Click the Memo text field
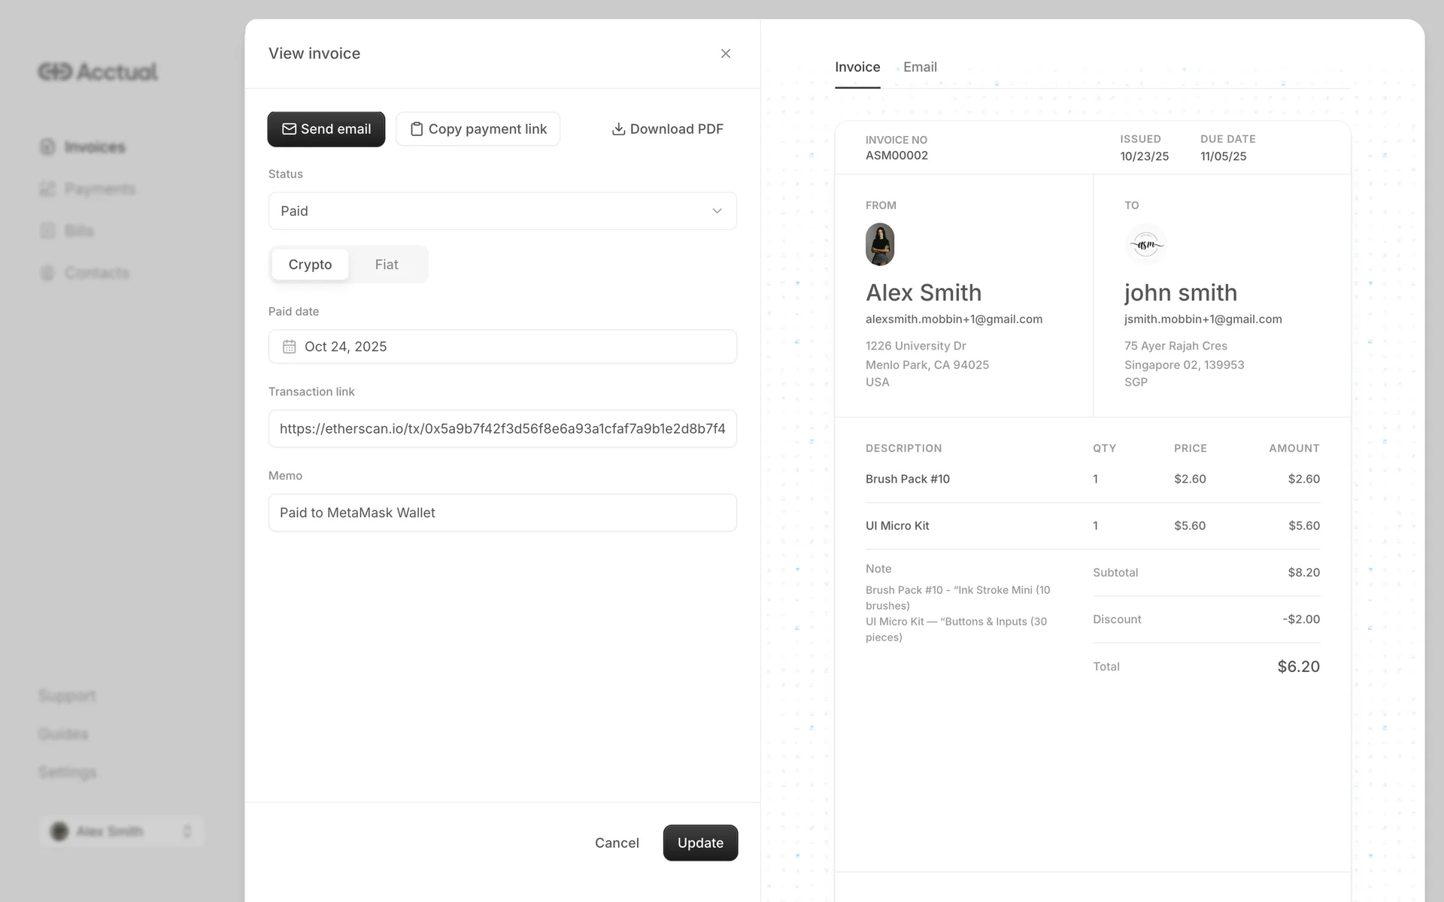Image resolution: width=1444 pixels, height=902 pixels. (x=502, y=513)
